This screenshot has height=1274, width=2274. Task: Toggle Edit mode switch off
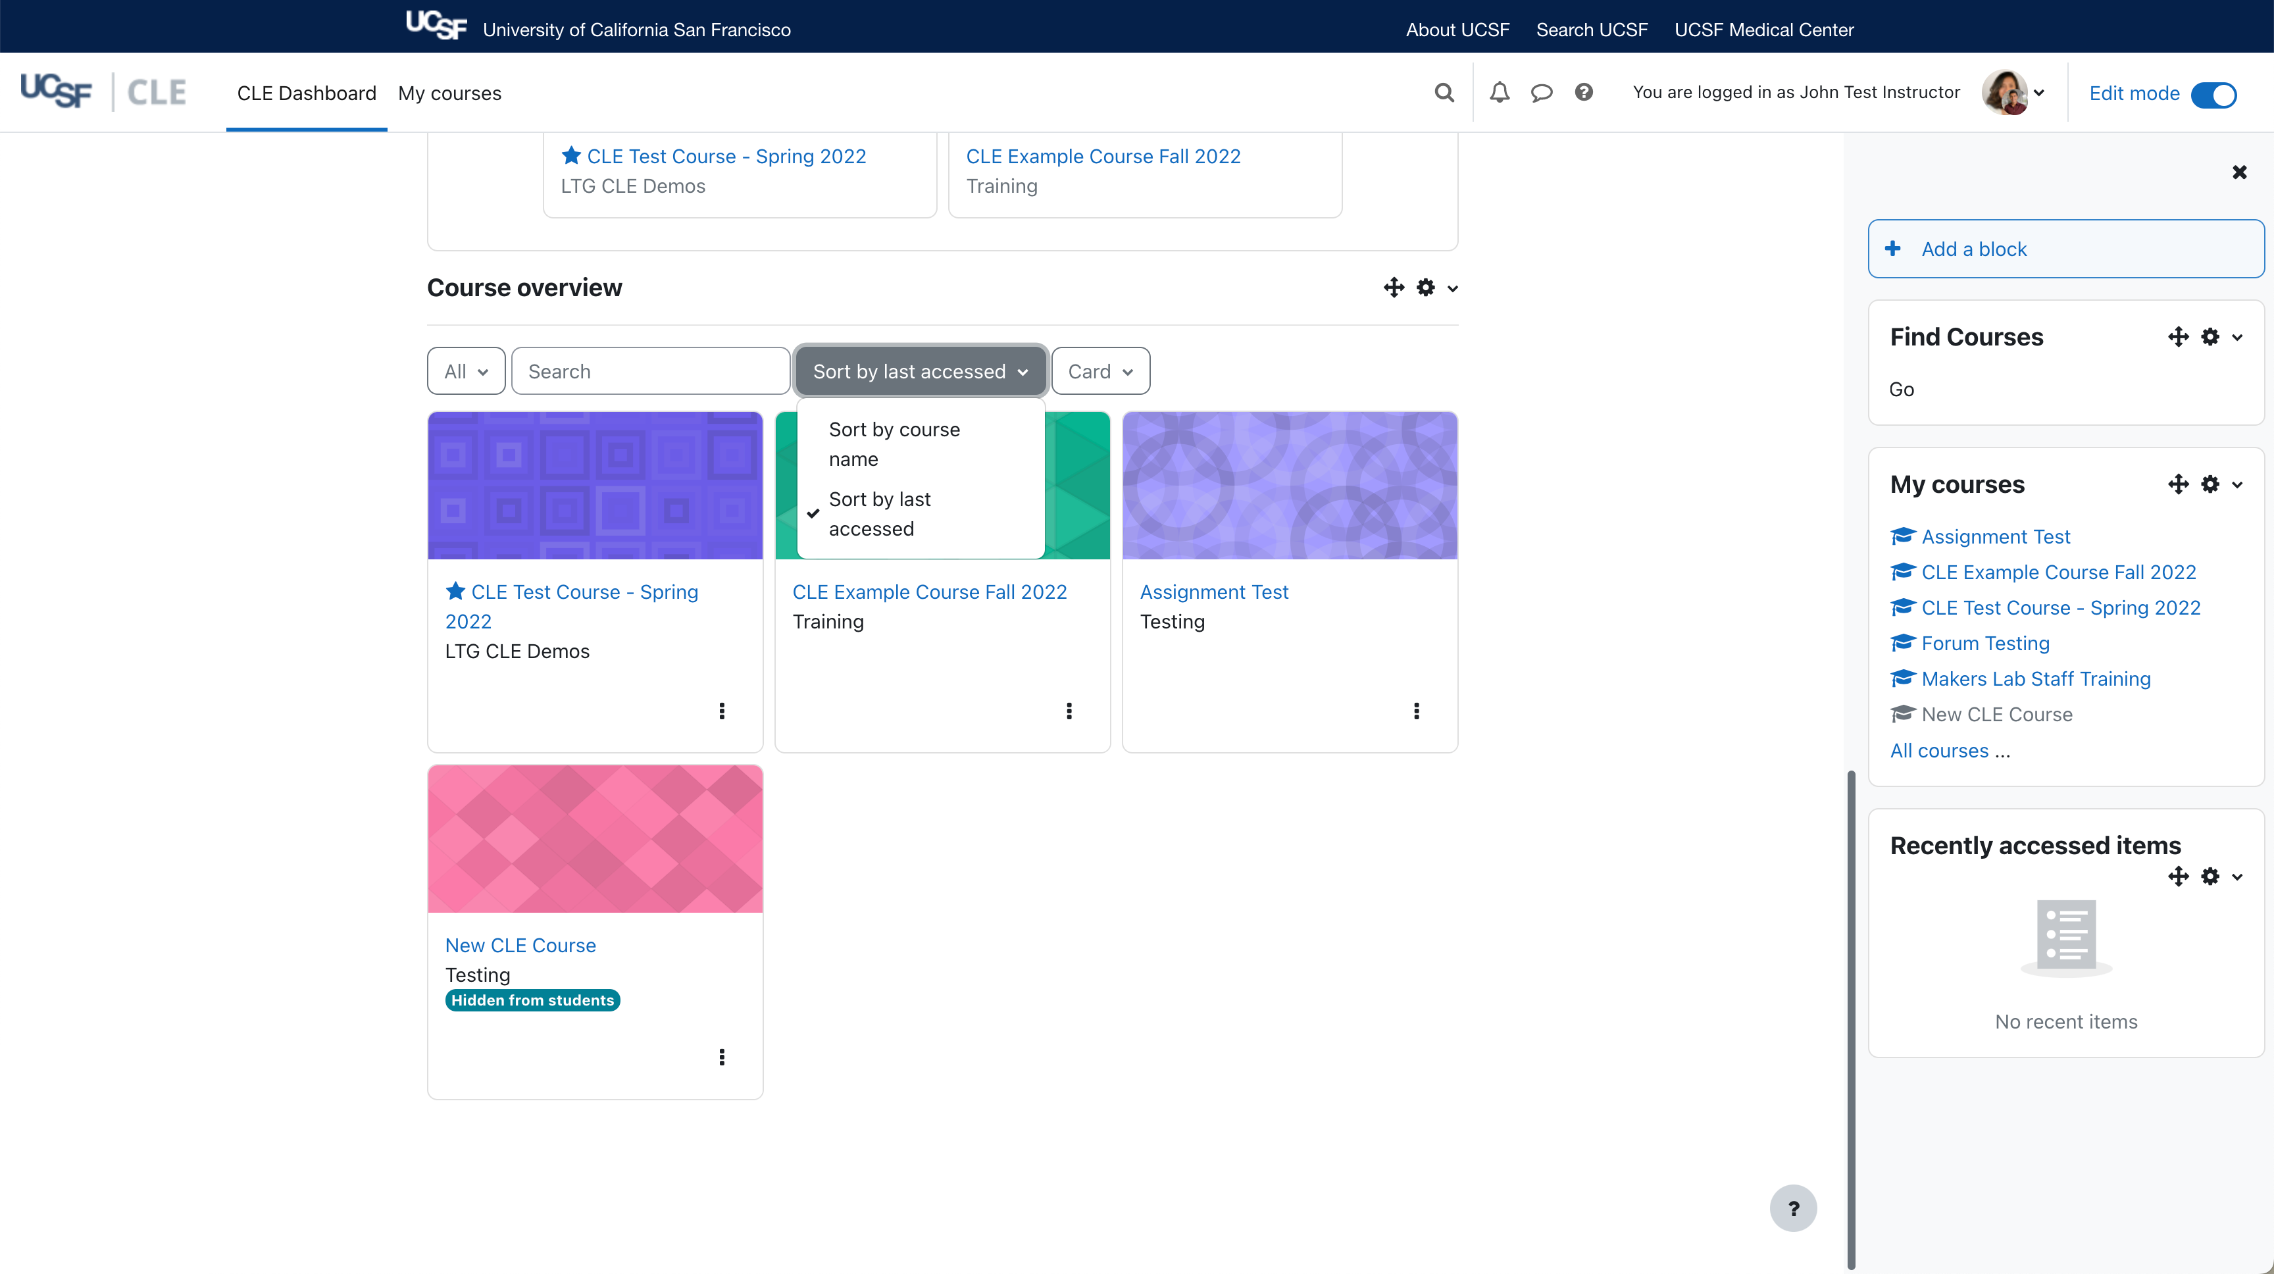2213,95
